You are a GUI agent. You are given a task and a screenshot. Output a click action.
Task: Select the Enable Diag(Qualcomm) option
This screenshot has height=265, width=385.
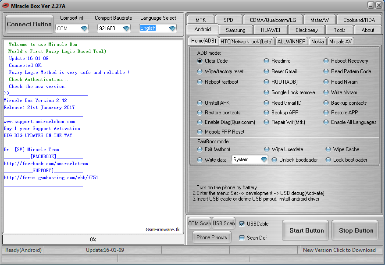(200, 122)
